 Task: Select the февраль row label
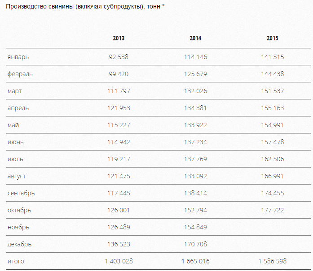click(x=20, y=74)
